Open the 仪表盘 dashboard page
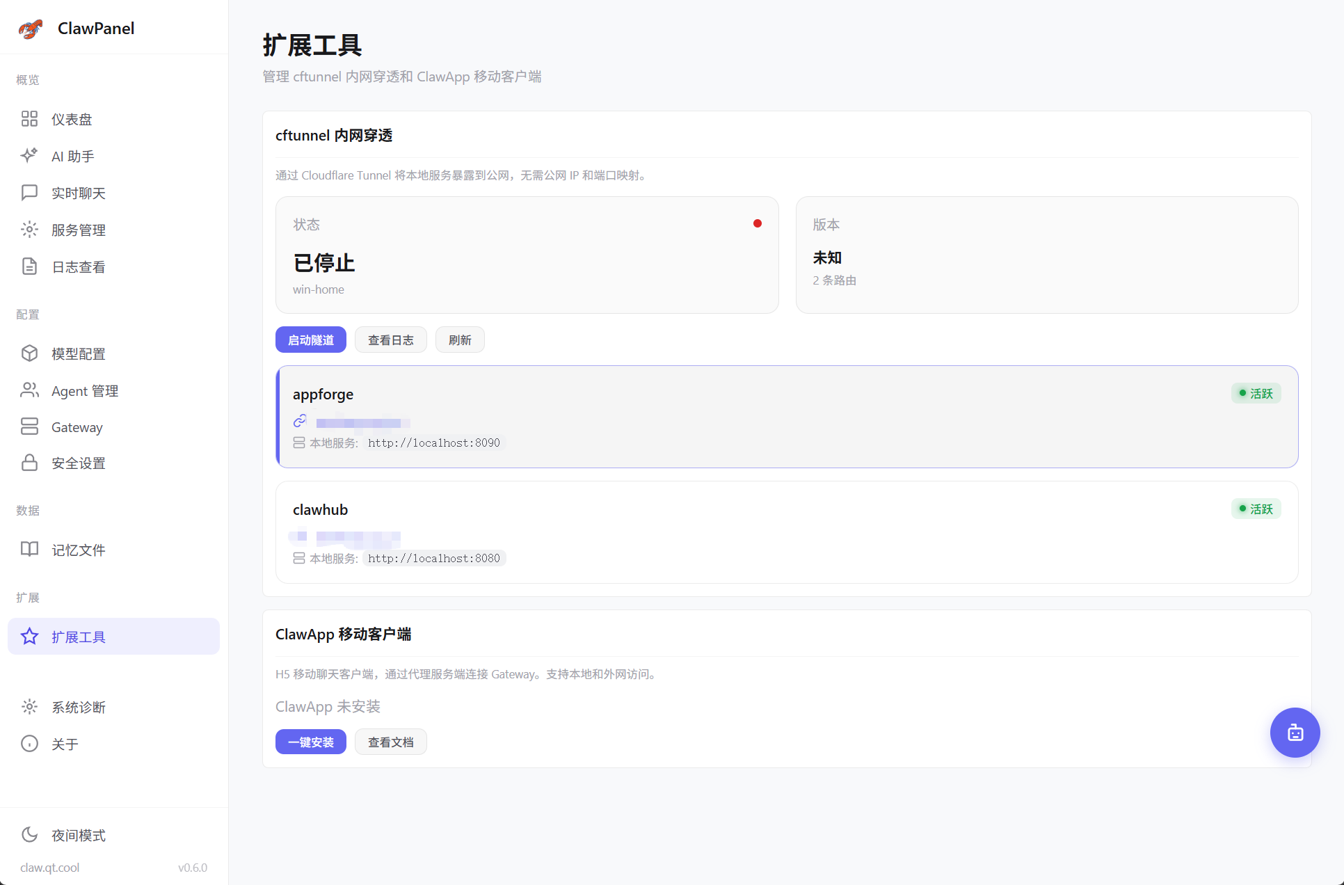 [x=71, y=118]
